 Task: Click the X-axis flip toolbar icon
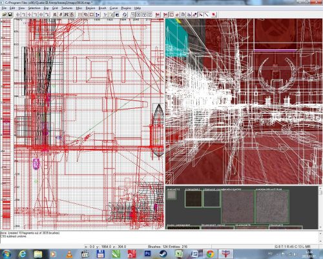pyautogui.click(x=18, y=15)
